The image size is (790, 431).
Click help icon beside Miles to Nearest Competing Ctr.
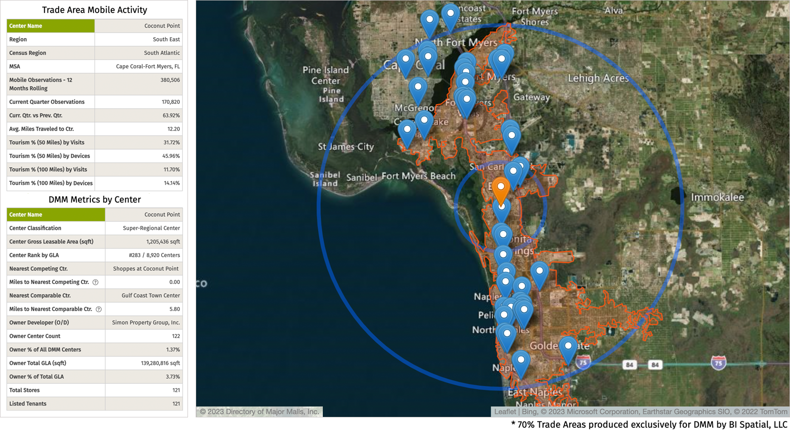click(95, 282)
